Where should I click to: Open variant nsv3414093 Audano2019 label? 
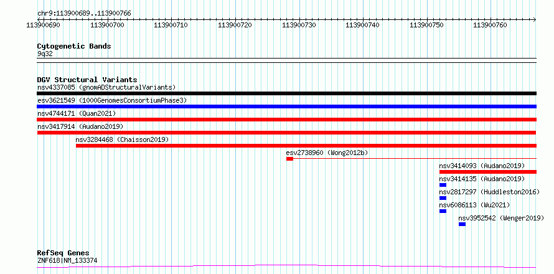pyautogui.click(x=482, y=166)
